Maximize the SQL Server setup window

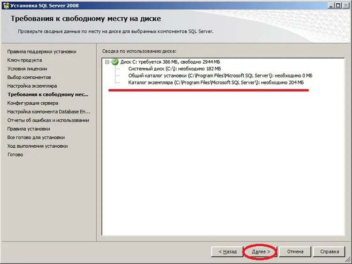coord(338,5)
